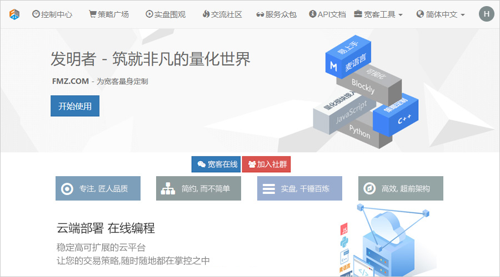
Task: Click the 宽客在线 button
Action: [216, 164]
